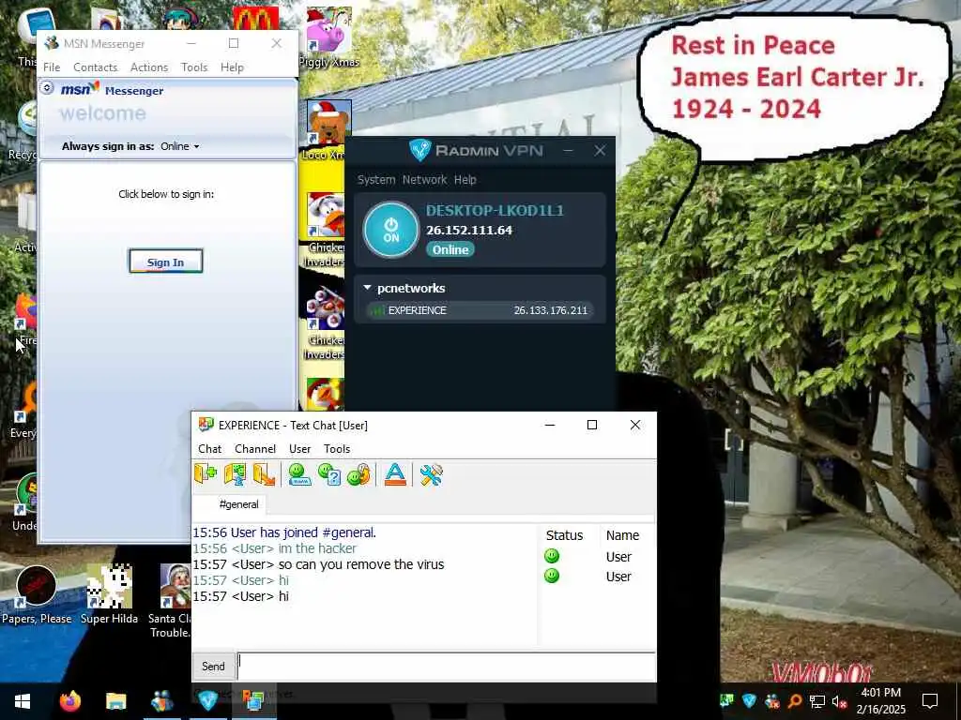Open the Super Hilda desktop shortcut
This screenshot has height=720, width=961.
coord(109,593)
